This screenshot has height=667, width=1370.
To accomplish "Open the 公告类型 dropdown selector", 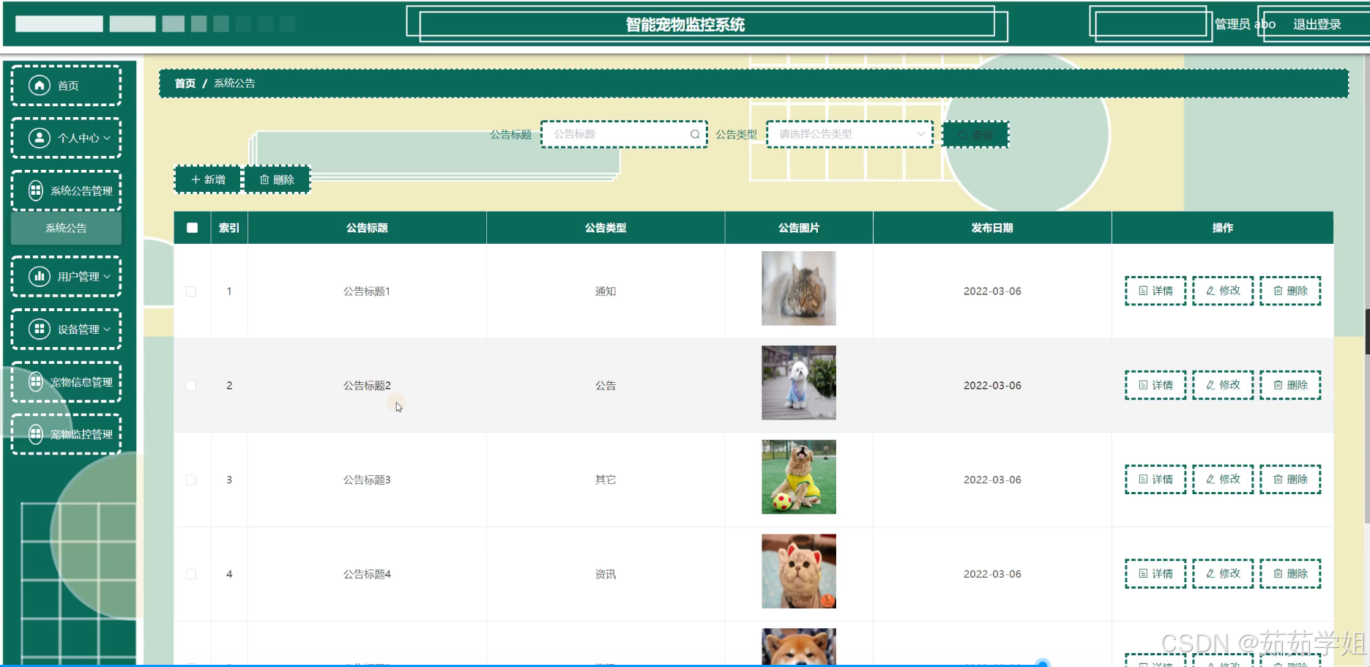I will pos(849,134).
